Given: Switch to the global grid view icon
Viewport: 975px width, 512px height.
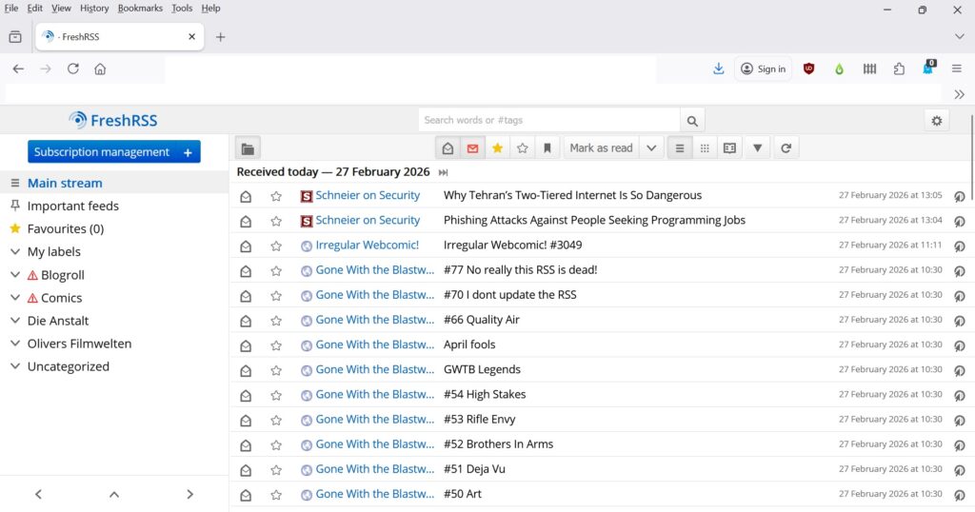Looking at the screenshot, I should [x=705, y=148].
